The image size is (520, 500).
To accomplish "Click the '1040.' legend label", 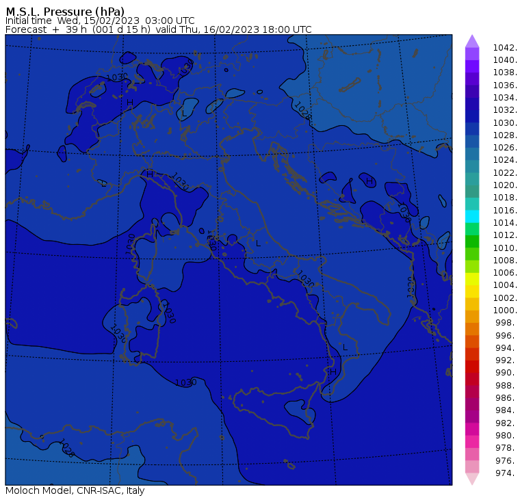I will pyautogui.click(x=505, y=60).
